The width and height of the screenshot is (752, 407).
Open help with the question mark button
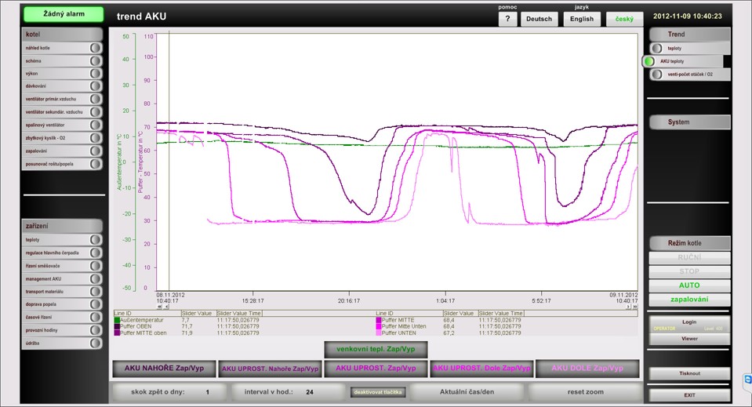coord(507,19)
